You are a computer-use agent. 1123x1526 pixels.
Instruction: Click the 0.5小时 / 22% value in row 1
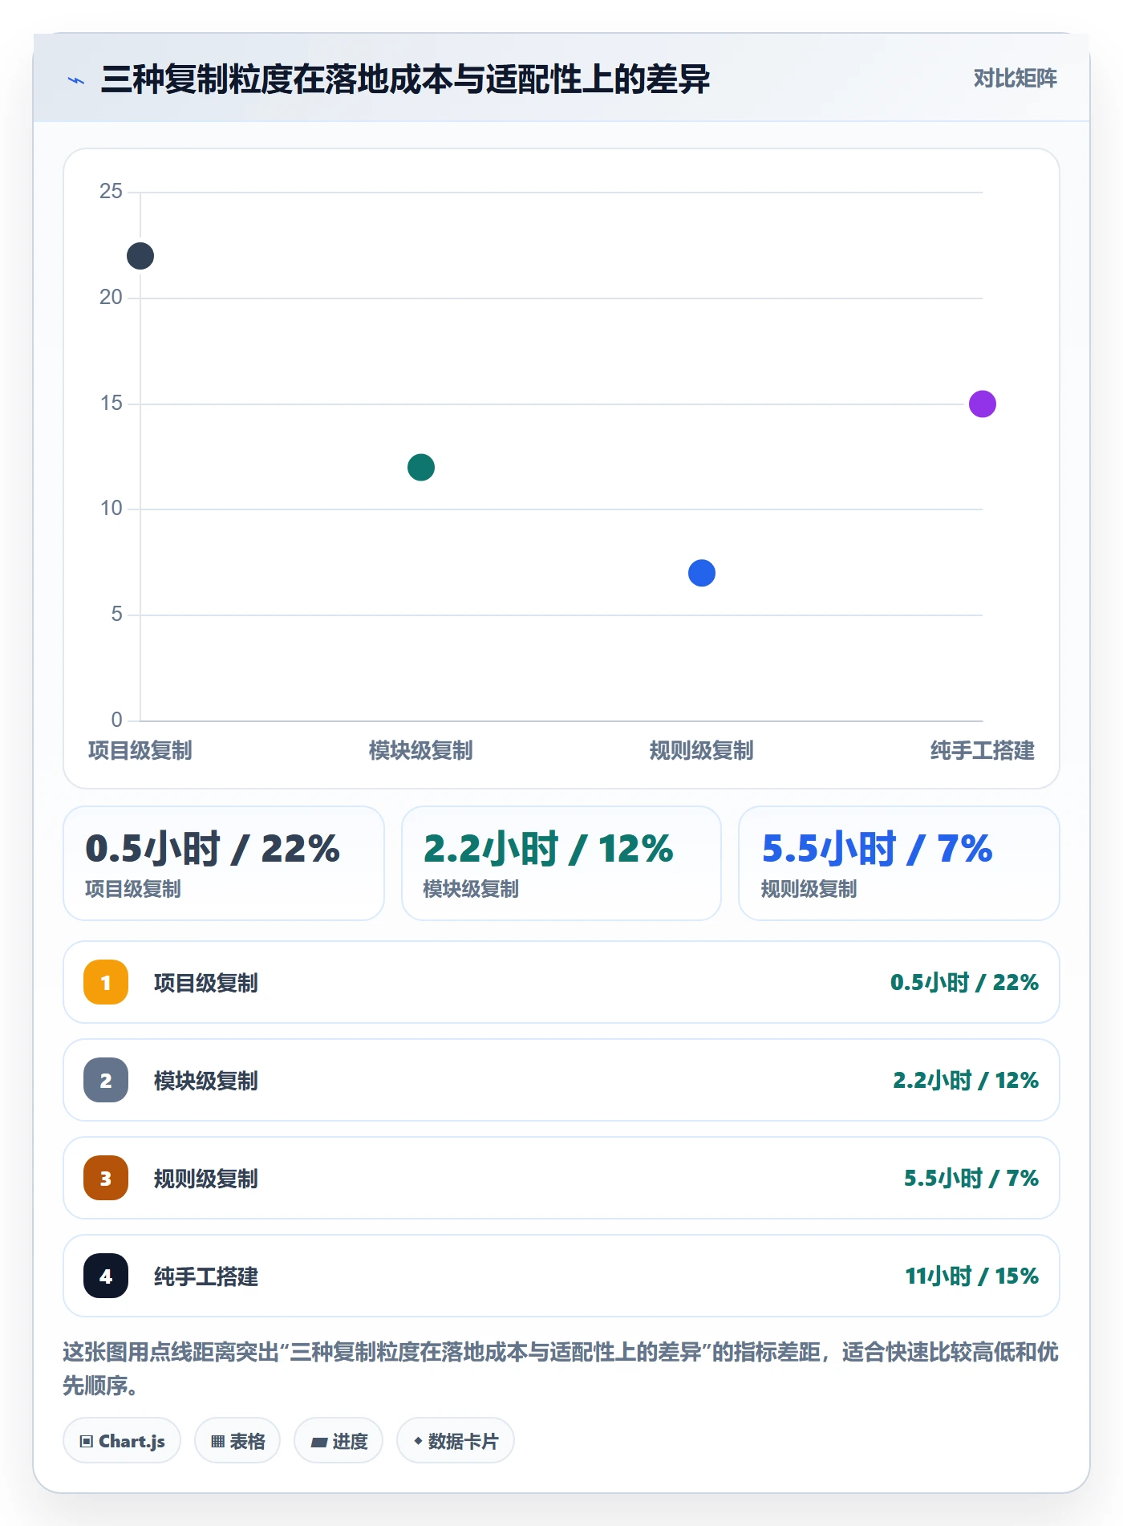point(964,983)
